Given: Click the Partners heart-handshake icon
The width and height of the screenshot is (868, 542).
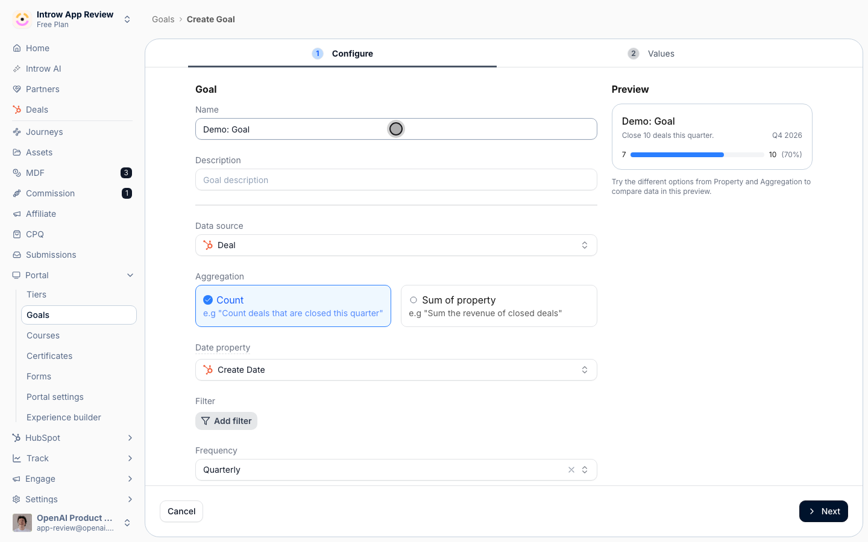Looking at the screenshot, I should (x=17, y=89).
